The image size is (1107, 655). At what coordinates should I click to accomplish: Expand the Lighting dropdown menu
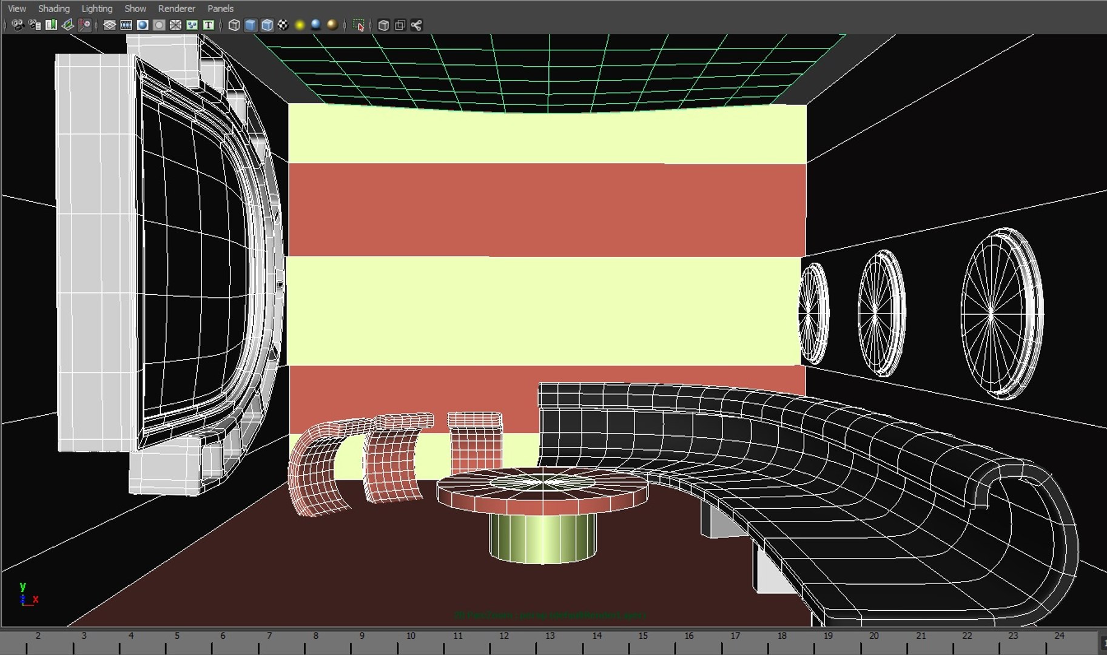click(x=97, y=8)
